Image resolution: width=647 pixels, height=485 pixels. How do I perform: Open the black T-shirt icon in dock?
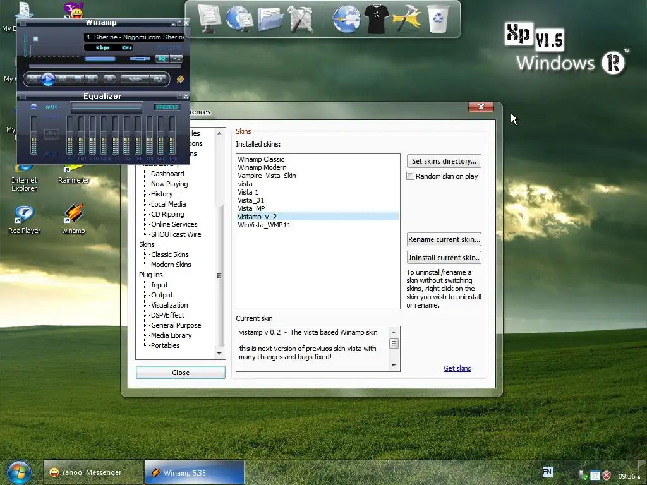[x=377, y=19]
